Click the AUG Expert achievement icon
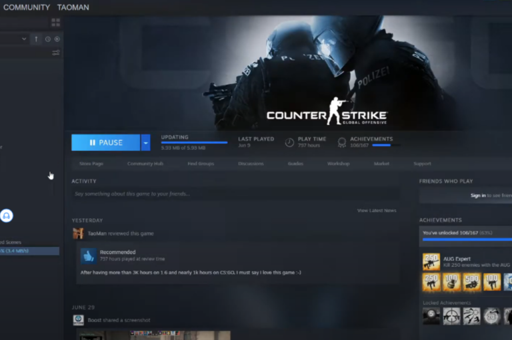Screen dimensions: 512x340 pyautogui.click(x=431, y=261)
